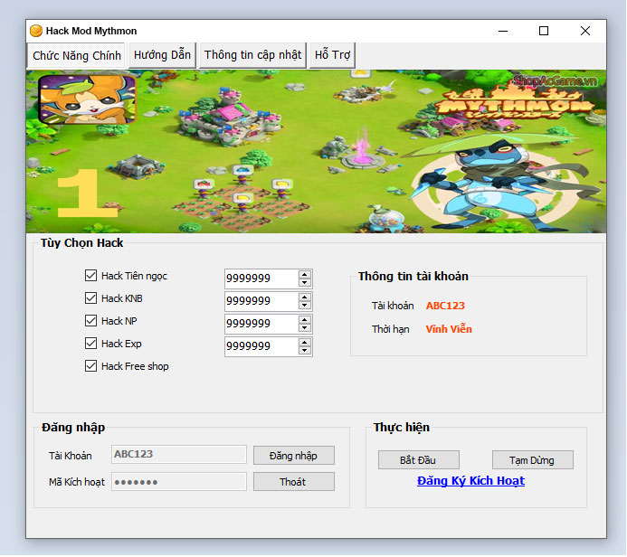Go to the Hỗ Trợ tab
The image size is (627, 557).
point(332,55)
